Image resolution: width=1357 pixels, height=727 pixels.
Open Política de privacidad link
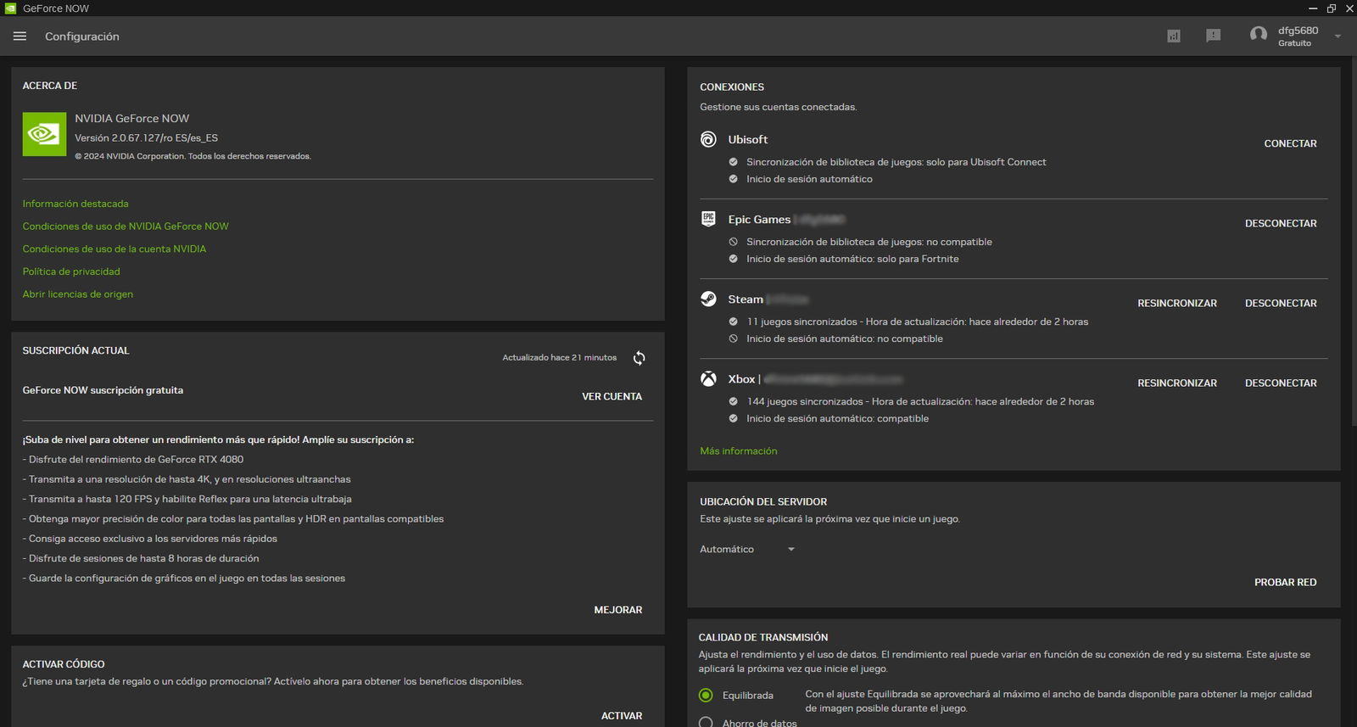pyautogui.click(x=71, y=271)
